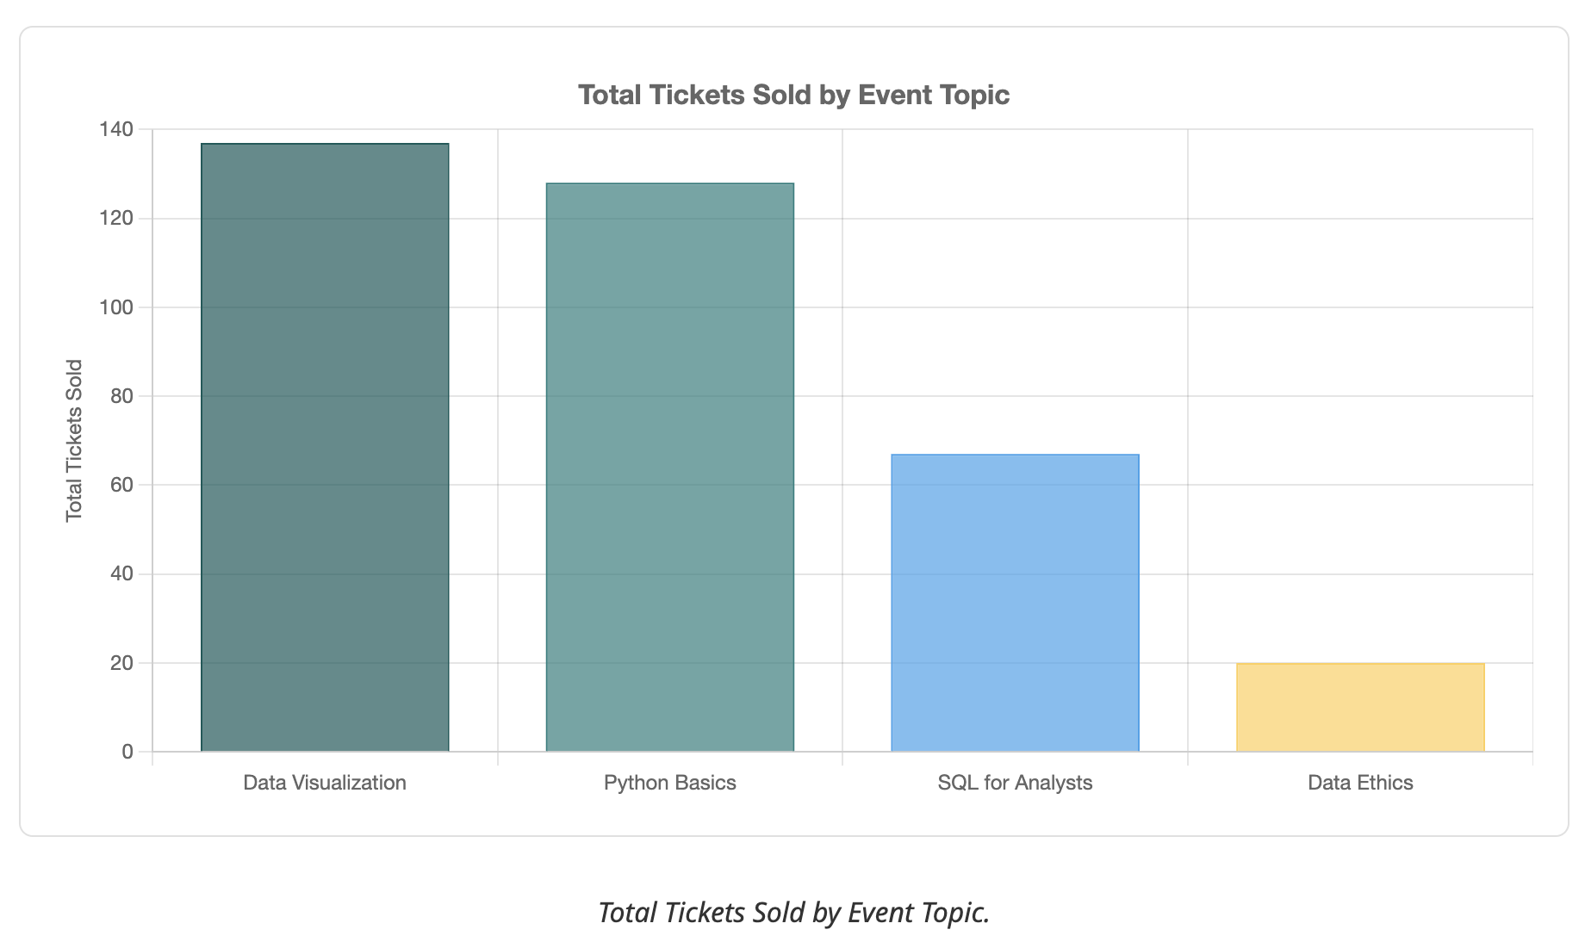This screenshot has width=1585, height=942.
Task: Click the 0 y-axis tick label
Action: click(x=128, y=752)
